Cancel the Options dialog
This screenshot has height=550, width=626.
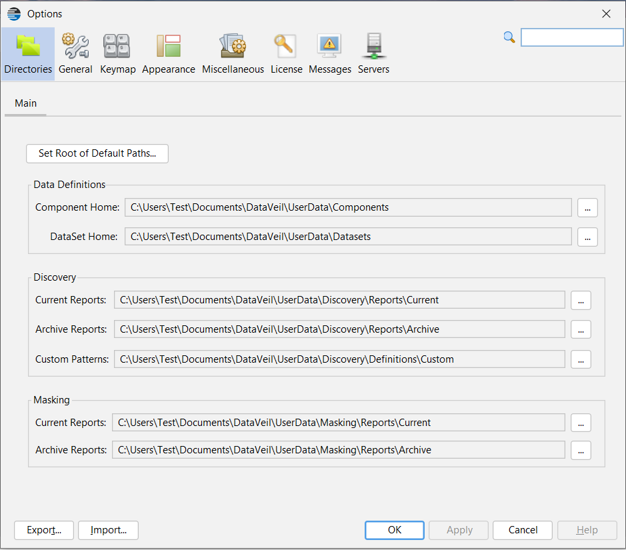click(523, 530)
